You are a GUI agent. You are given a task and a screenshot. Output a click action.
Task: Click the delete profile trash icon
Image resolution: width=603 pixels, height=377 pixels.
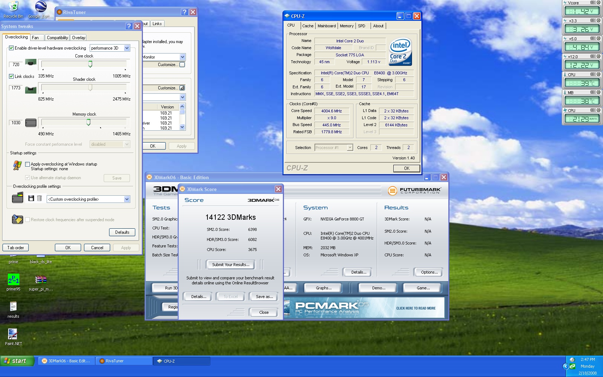tap(39, 199)
